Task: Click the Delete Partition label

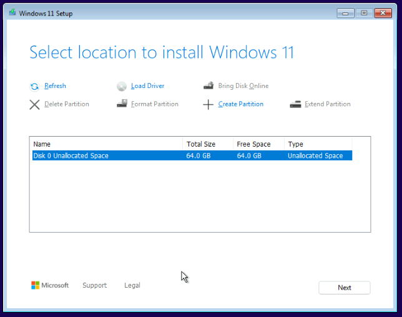Action: 67,104
